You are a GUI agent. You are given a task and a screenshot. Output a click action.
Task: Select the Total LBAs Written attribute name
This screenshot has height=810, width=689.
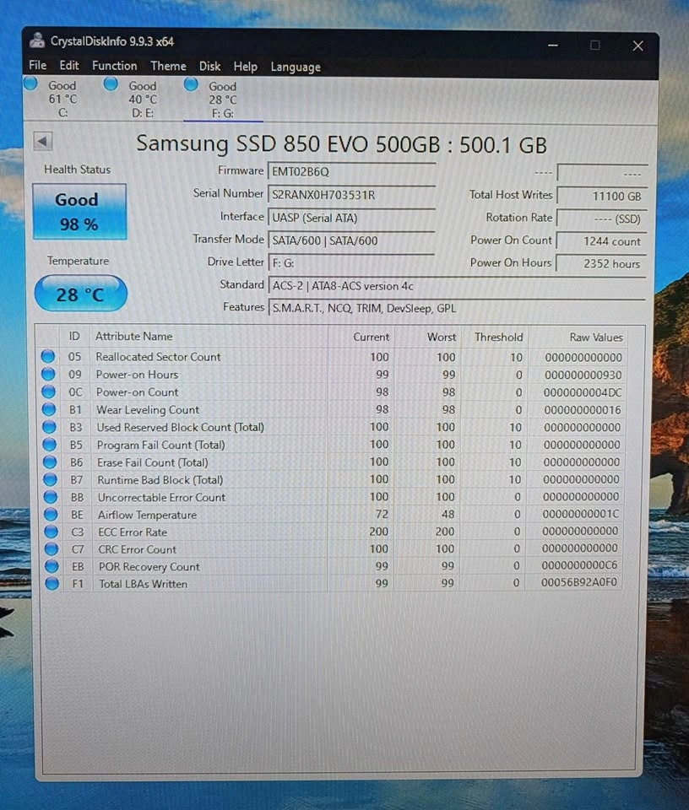pyautogui.click(x=144, y=584)
